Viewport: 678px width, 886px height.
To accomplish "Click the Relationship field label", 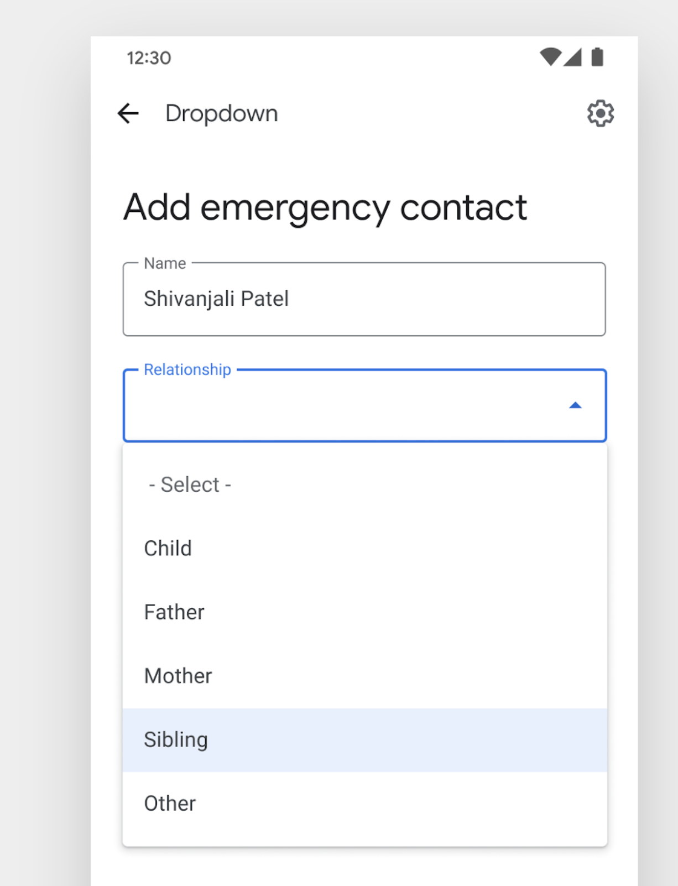I will click(187, 369).
